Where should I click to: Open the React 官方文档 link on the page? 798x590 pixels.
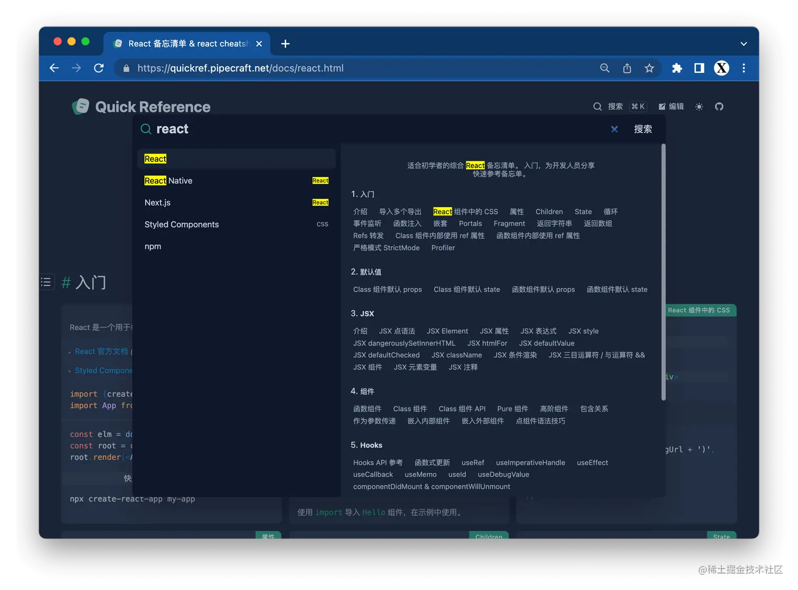tap(101, 352)
